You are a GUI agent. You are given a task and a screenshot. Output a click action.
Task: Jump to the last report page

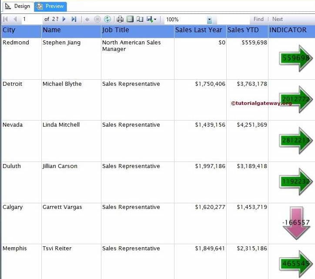point(74,19)
